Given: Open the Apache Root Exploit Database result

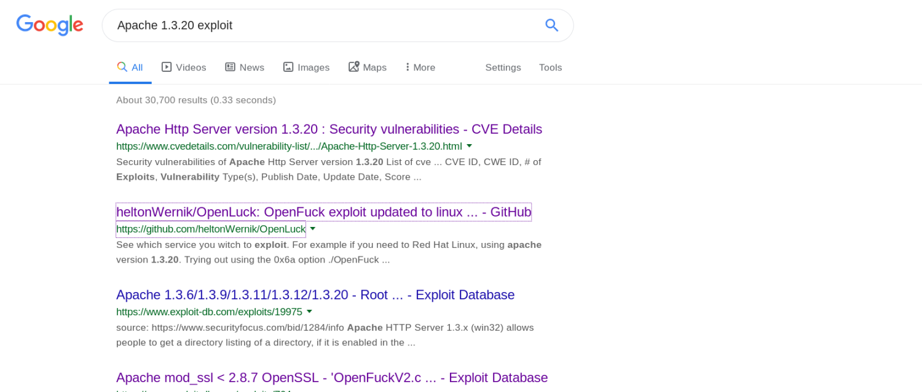Looking at the screenshot, I should pyautogui.click(x=315, y=295).
